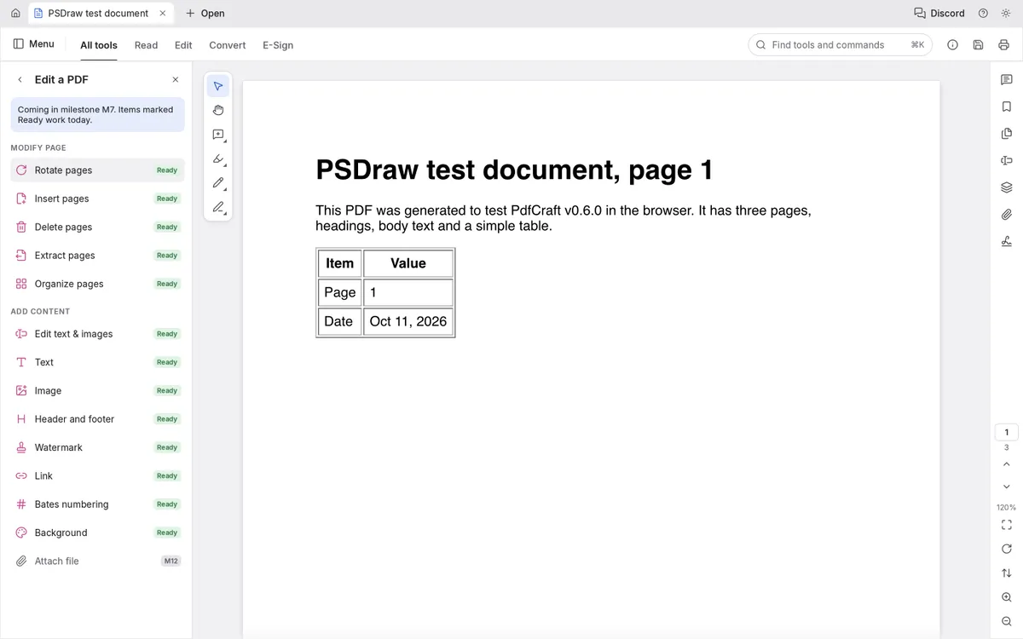Click the scroll direction up-down arrows icon
The image size is (1023, 639).
1007,573
